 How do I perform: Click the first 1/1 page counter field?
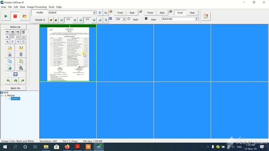tap(68, 19)
